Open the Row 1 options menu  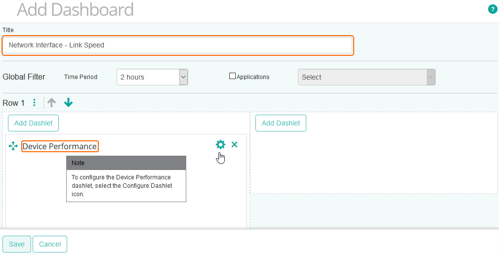(x=34, y=103)
